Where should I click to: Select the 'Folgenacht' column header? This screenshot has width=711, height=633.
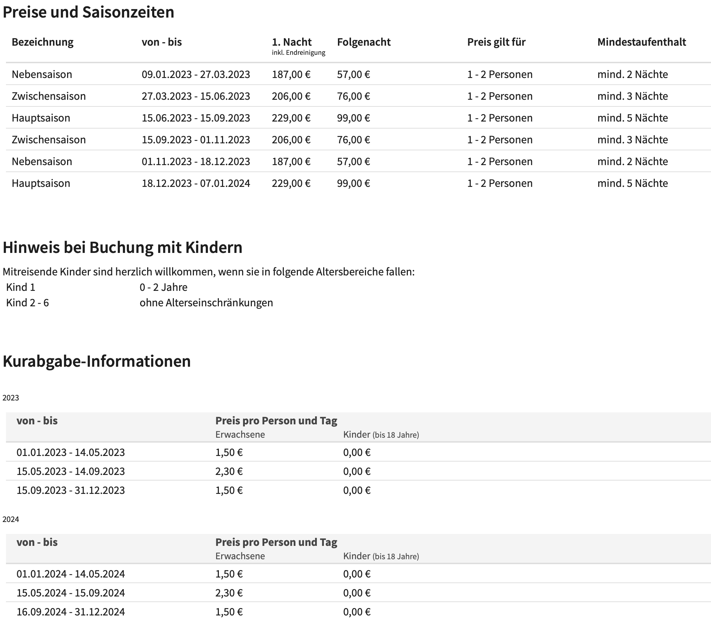364,42
